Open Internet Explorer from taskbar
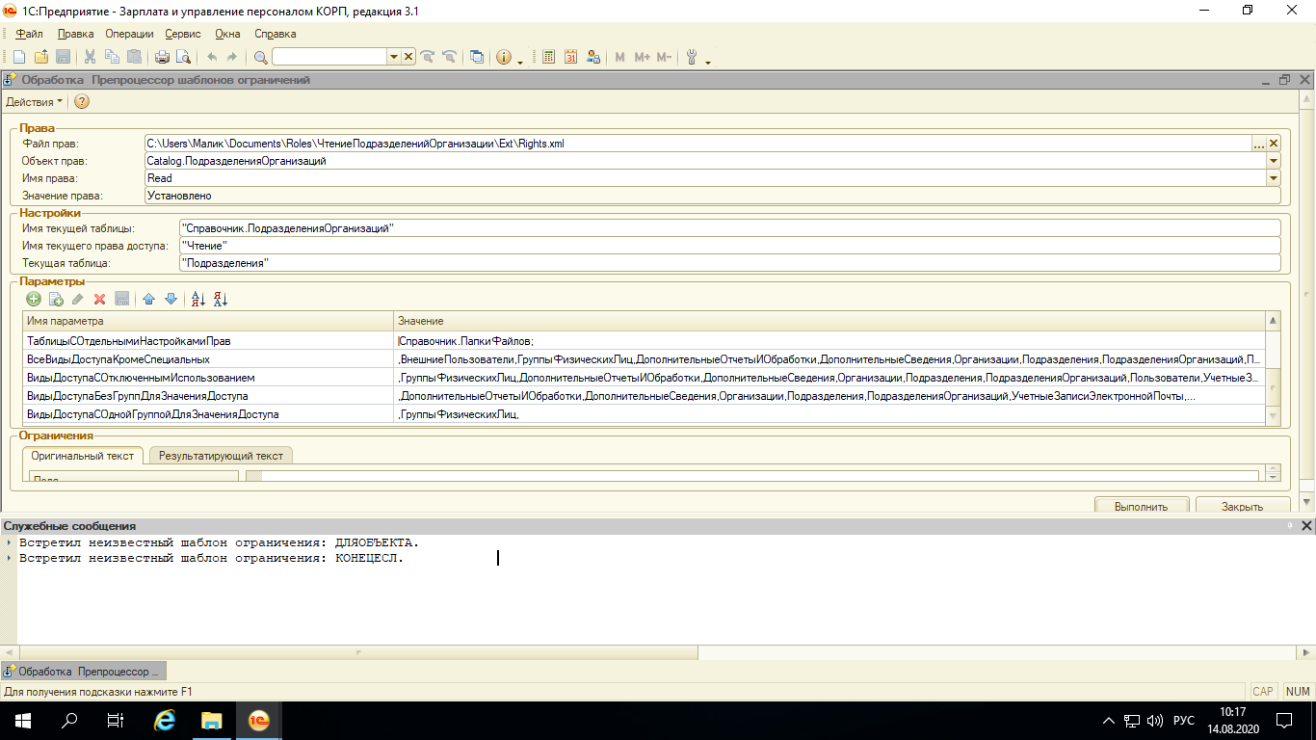Viewport: 1316px width, 740px height. [165, 721]
